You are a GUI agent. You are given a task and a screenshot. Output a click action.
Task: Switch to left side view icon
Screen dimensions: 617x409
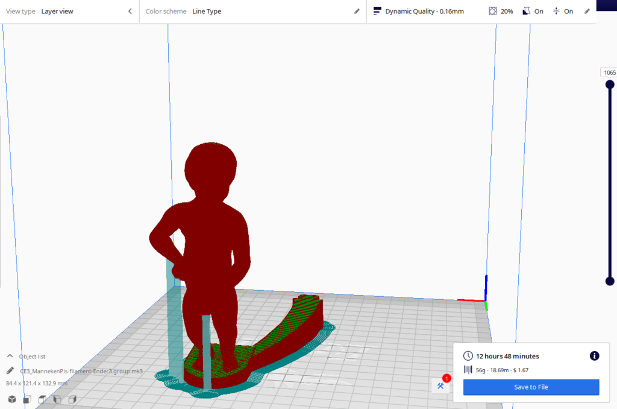tap(57, 399)
